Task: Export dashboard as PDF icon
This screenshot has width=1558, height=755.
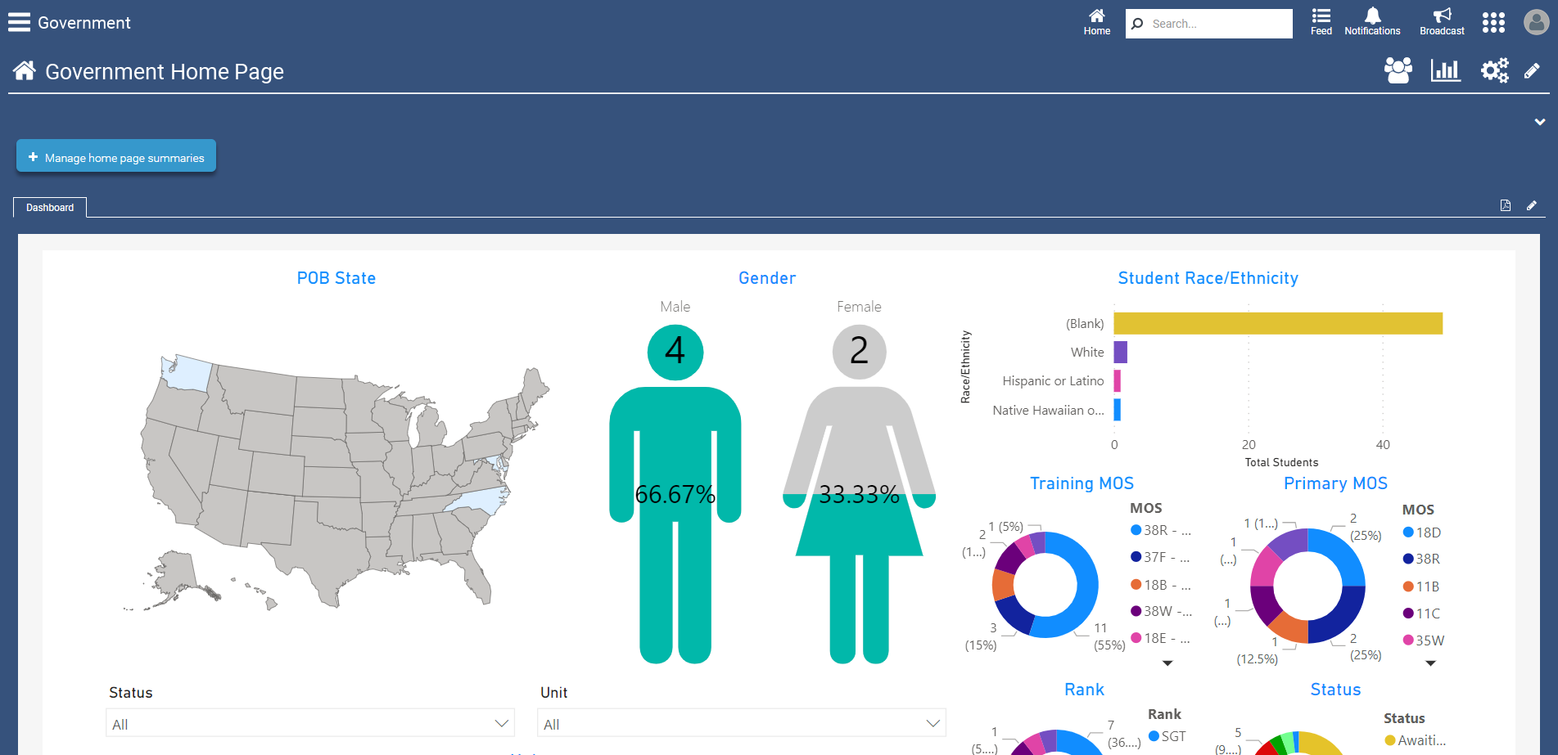Action: click(x=1505, y=205)
